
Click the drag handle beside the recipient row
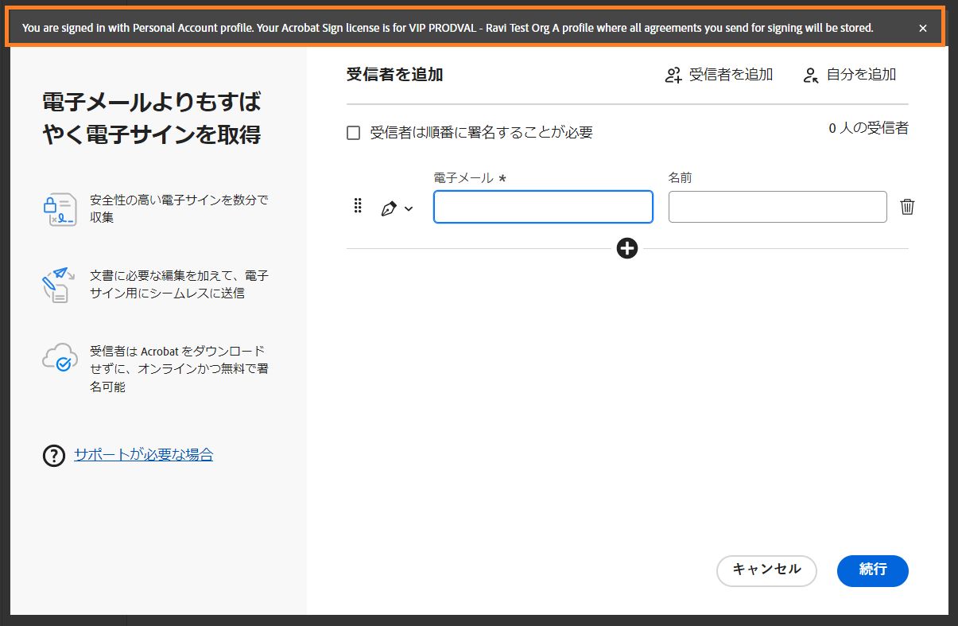357,206
